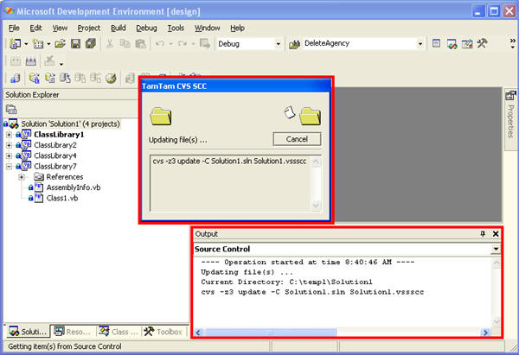Click the Solution Explorer panel toolbar icon

[x=11, y=109]
